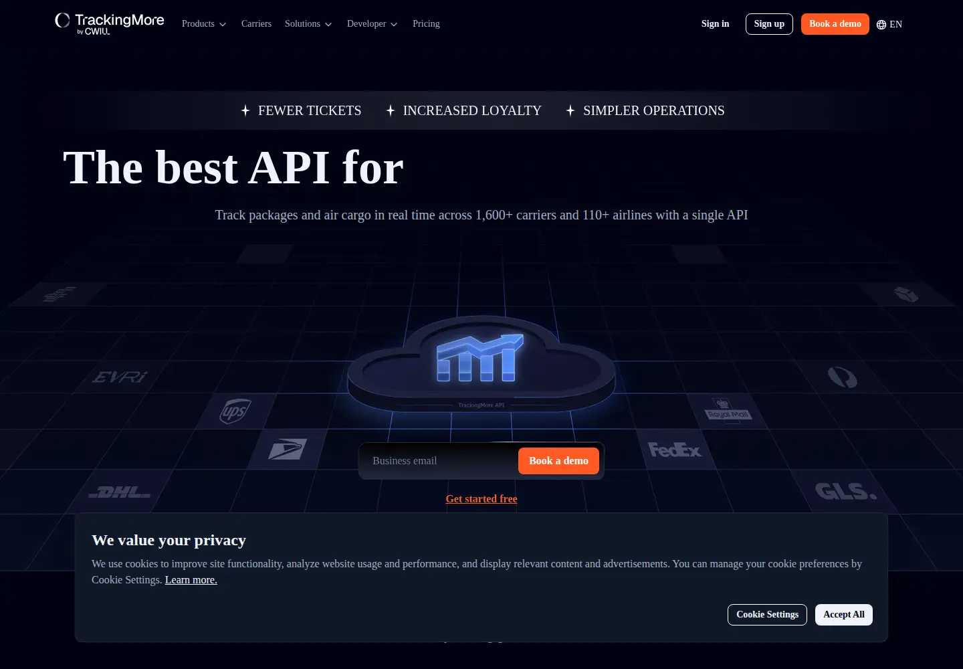Image resolution: width=963 pixels, height=669 pixels.
Task: Click the USPS eagle logo tile
Action: click(288, 449)
